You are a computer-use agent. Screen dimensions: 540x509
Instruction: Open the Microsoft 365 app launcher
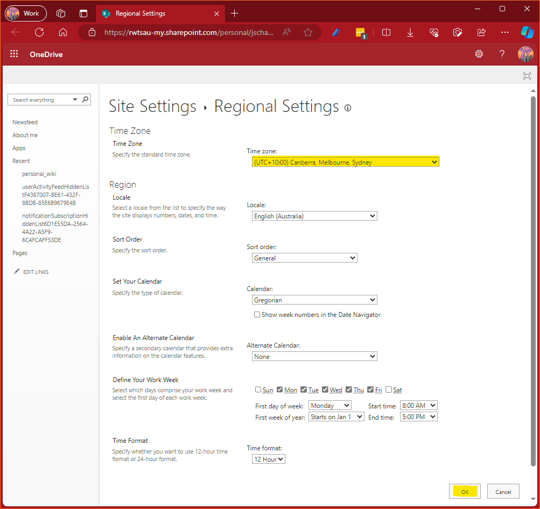pos(14,54)
